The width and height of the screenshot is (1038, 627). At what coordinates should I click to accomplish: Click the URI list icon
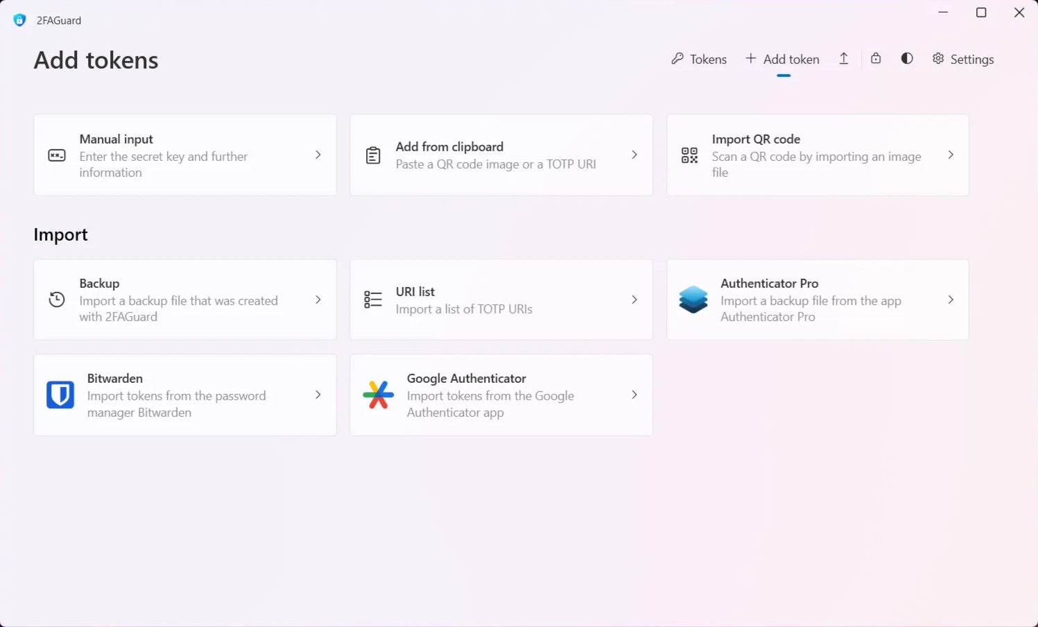pyautogui.click(x=373, y=300)
